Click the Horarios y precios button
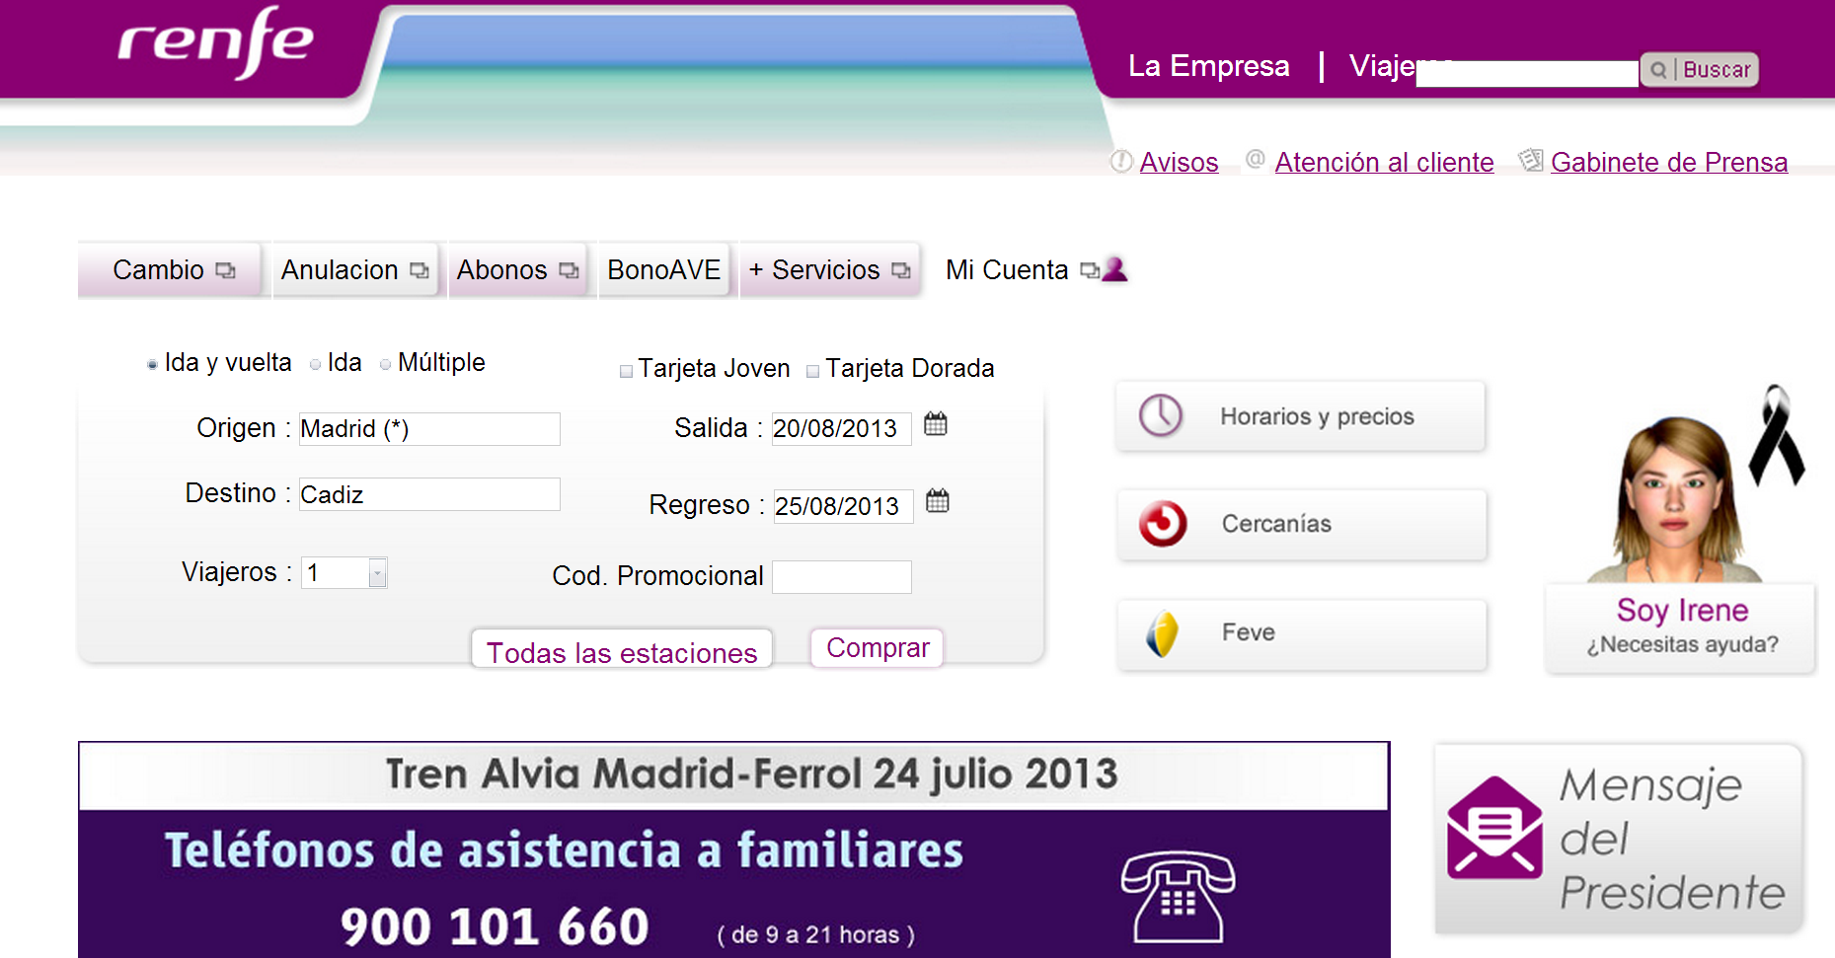Screen dimensions: 1835x958 [x=1301, y=416]
